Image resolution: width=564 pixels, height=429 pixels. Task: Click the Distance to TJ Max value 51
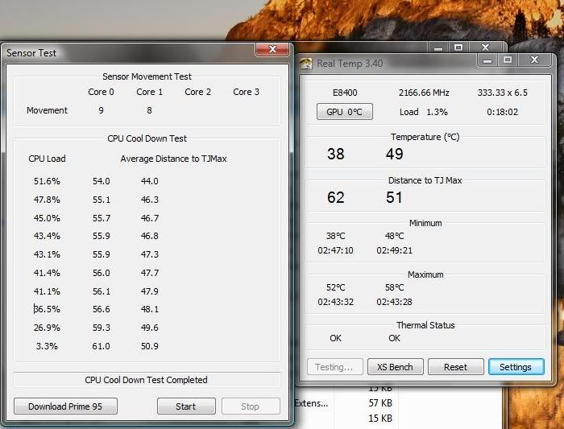[x=394, y=197]
